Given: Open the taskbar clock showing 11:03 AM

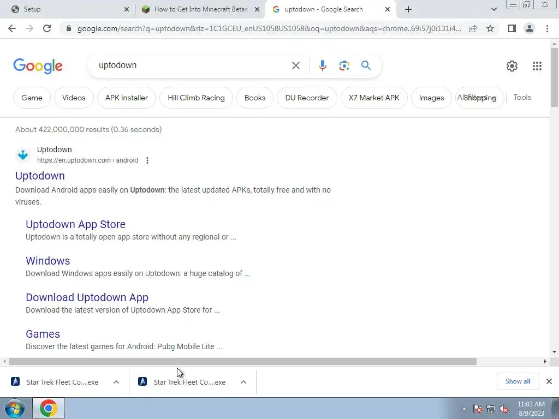Looking at the screenshot, I should (x=531, y=408).
